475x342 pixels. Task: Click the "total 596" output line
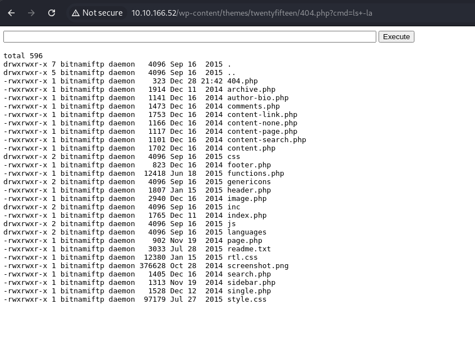23,56
